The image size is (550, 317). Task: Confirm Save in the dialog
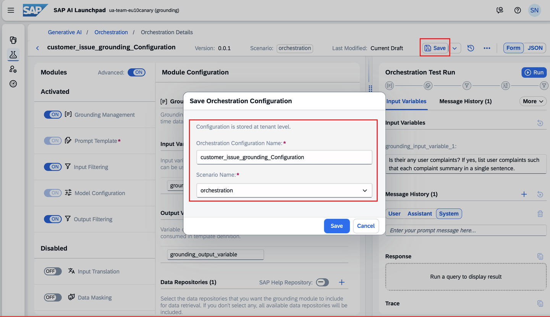tap(336, 226)
